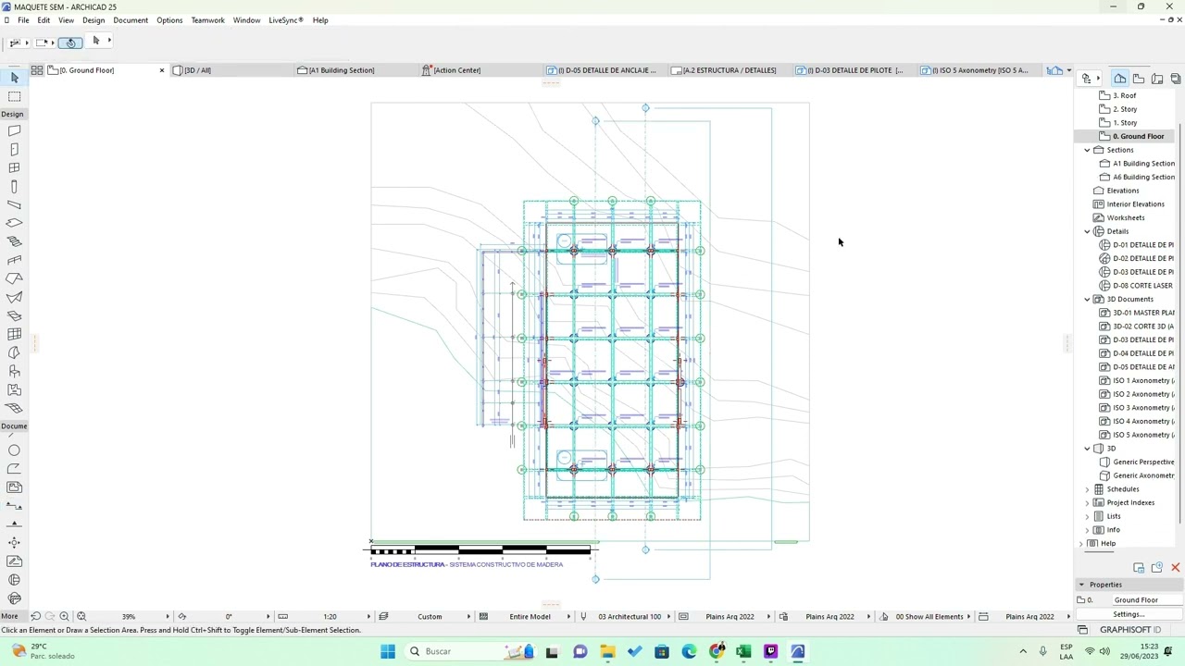The image size is (1185, 666).
Task: Expand the Lists tree node
Action: tap(1088, 516)
